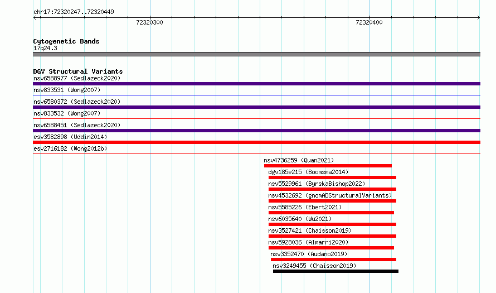This screenshot has height=293, width=496.
Task: Select the DGV Structural Variants track title
Action: point(78,71)
